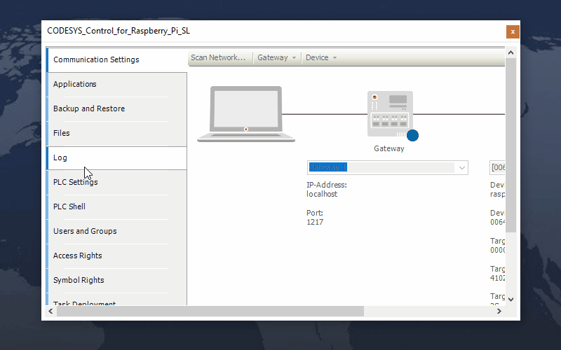Click the horizontal scrollbar right arrow
This screenshot has height=350, width=561.
coord(499,311)
